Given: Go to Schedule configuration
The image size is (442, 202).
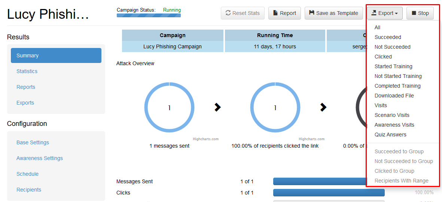Looking at the screenshot, I should tap(27, 174).
